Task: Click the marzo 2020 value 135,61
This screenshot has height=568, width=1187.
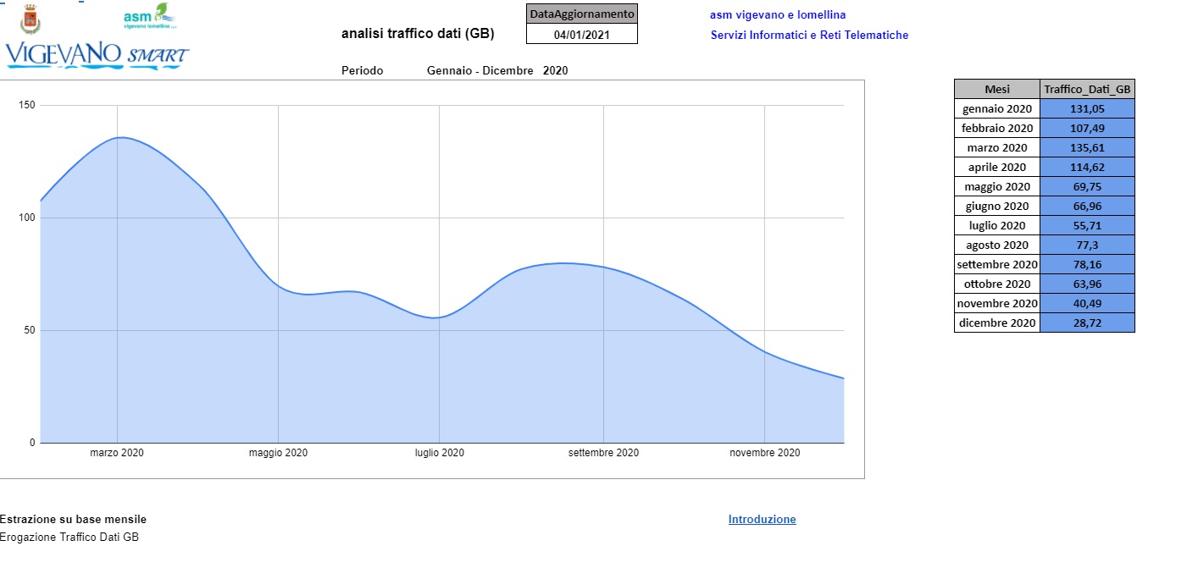Action: point(1086,147)
